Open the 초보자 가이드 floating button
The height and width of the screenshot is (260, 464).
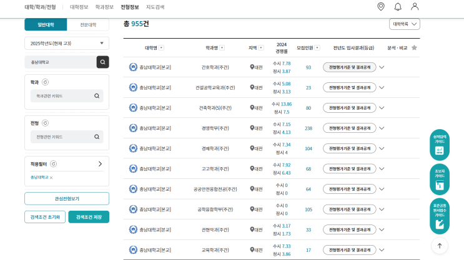click(x=440, y=180)
